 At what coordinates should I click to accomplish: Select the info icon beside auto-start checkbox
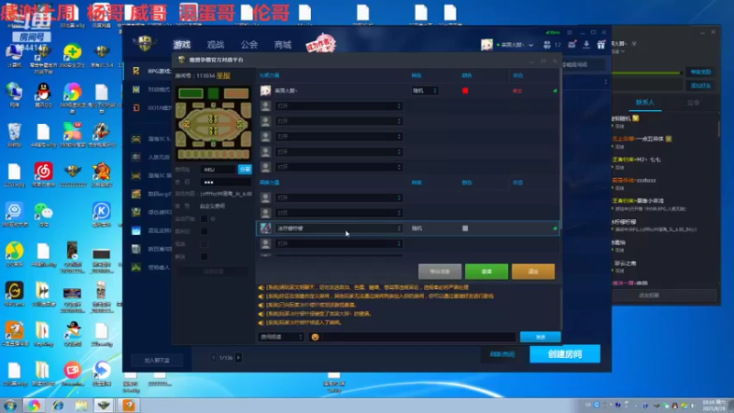pos(213,218)
